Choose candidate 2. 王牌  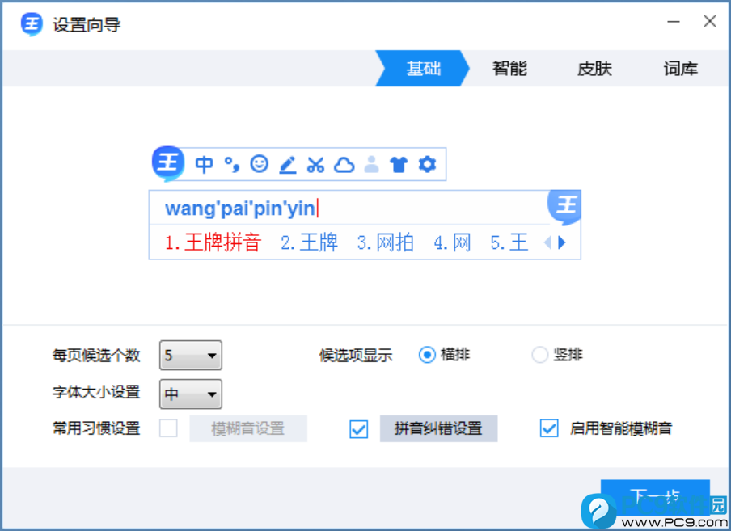[309, 242]
